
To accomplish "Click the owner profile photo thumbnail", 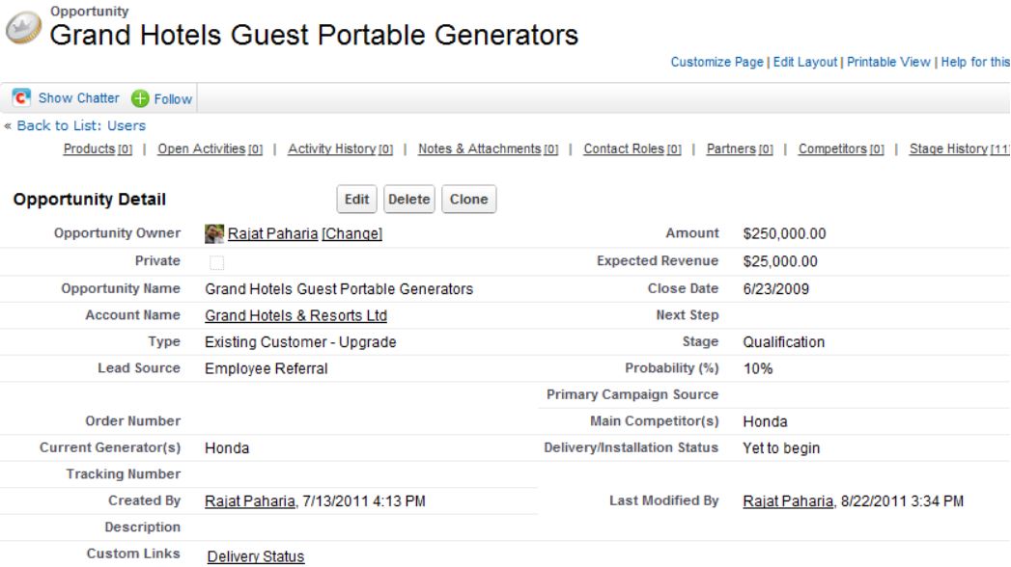I will [x=214, y=234].
